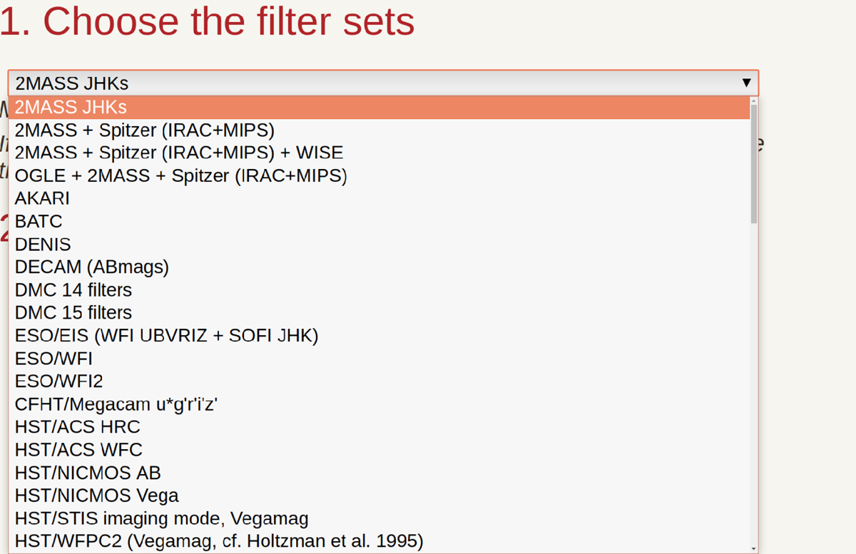
Task: Select the DENIS option
Action: tap(43, 245)
